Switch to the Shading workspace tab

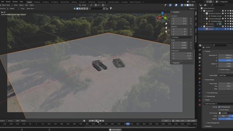pyautogui.click(x=74, y=2)
